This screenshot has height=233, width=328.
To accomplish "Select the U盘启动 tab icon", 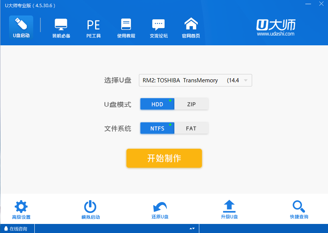I will point(21,26).
